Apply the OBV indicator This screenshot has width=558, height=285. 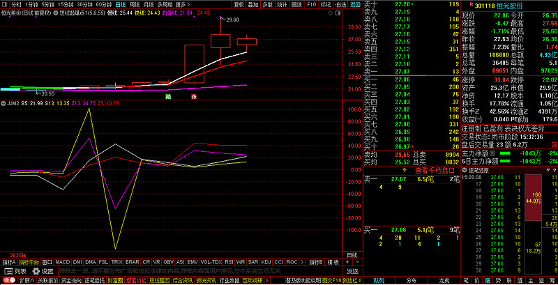tap(169, 262)
